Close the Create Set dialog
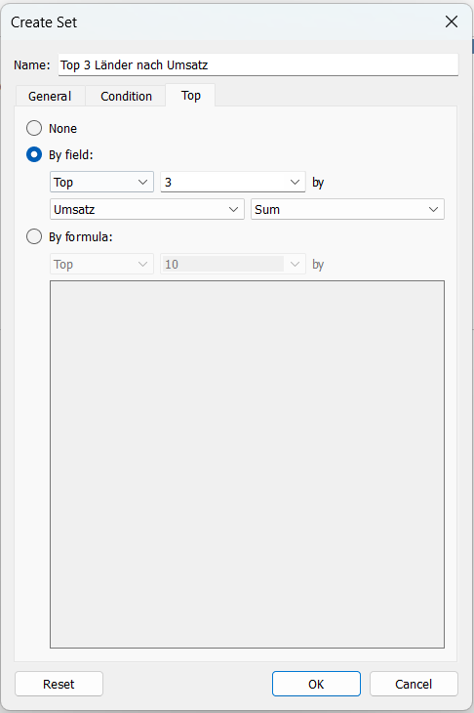474x713 pixels. (452, 21)
